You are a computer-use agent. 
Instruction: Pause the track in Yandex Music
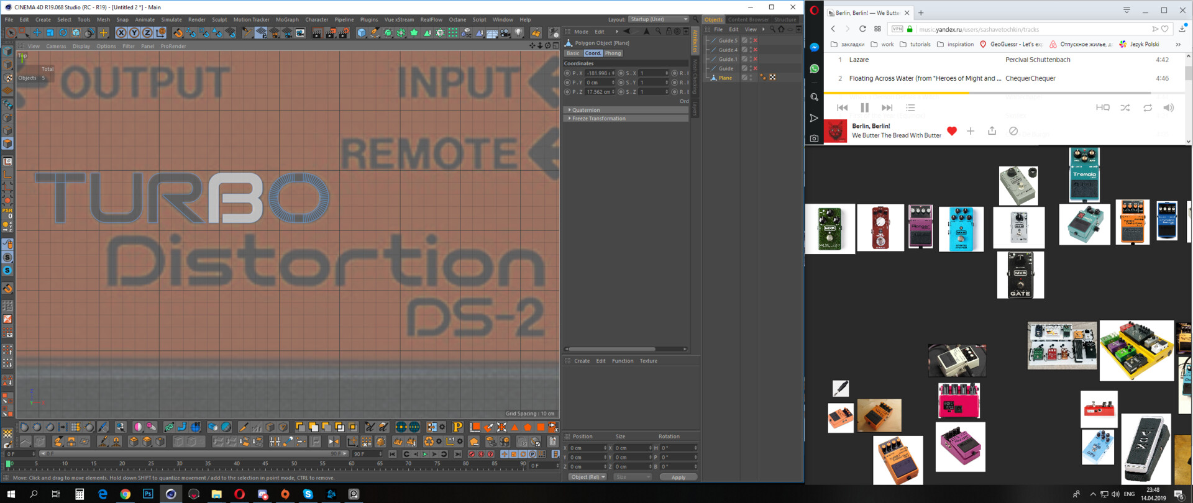(864, 107)
